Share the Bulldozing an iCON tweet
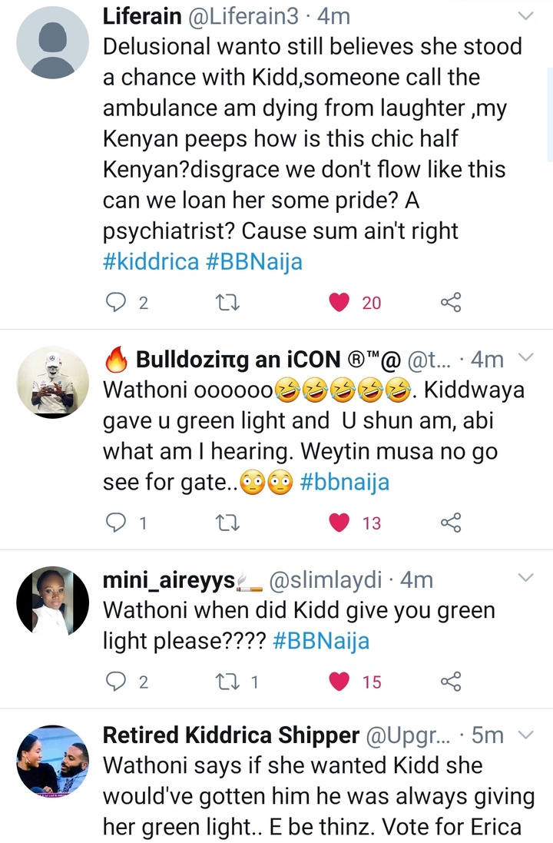 click(x=451, y=523)
